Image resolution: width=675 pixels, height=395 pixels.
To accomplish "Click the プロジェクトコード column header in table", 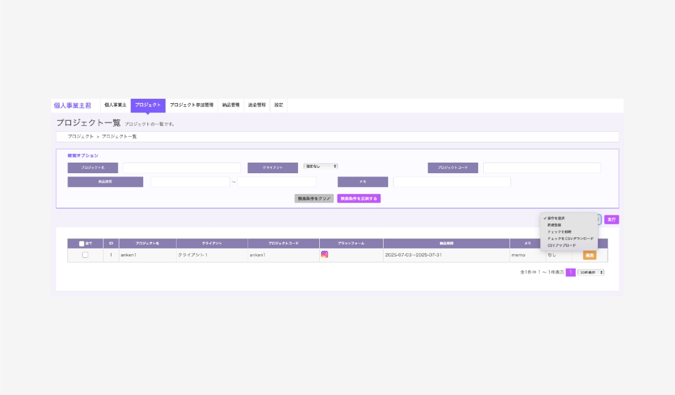I will (x=283, y=244).
